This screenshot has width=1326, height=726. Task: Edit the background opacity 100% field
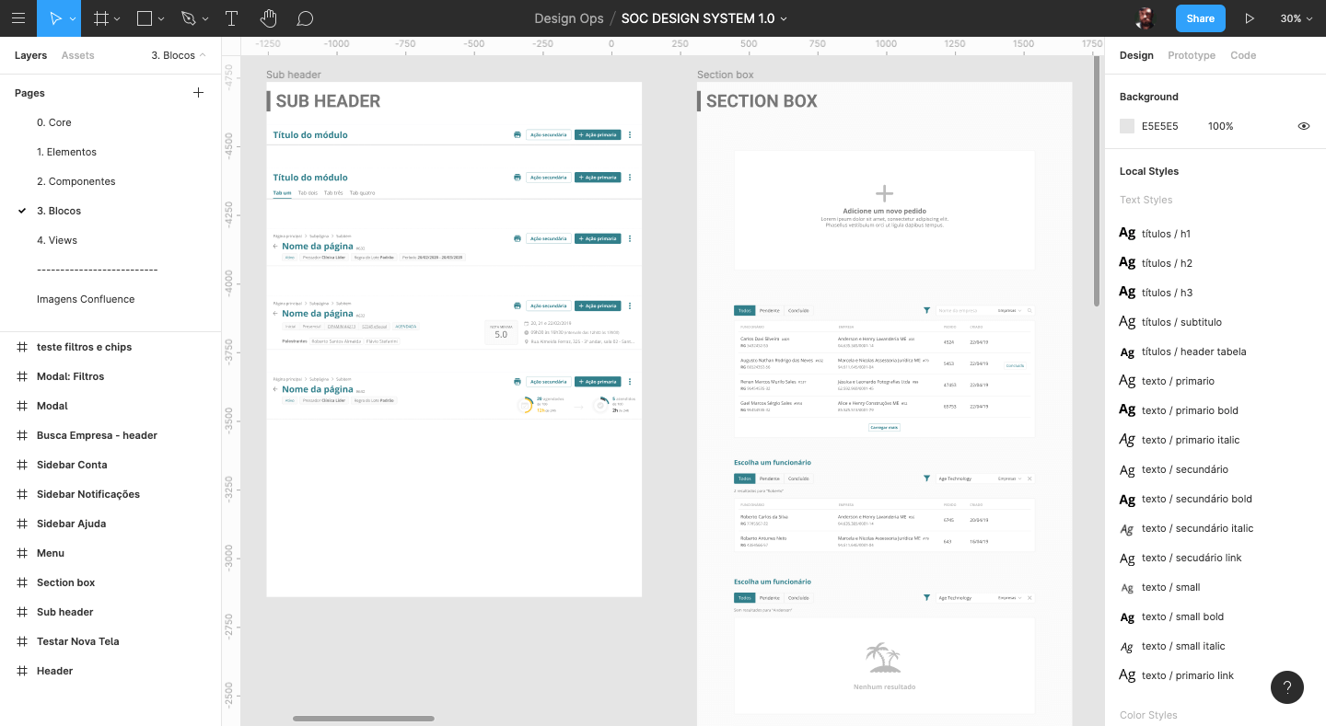1221,126
